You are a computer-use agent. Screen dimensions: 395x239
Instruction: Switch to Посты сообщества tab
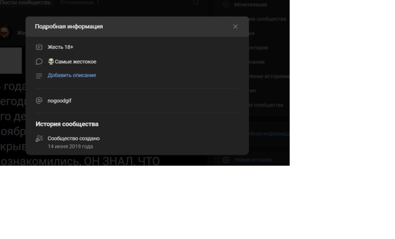25,2
